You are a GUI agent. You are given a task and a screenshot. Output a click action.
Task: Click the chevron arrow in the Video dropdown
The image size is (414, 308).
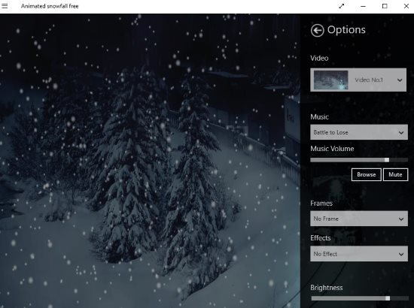tap(400, 80)
